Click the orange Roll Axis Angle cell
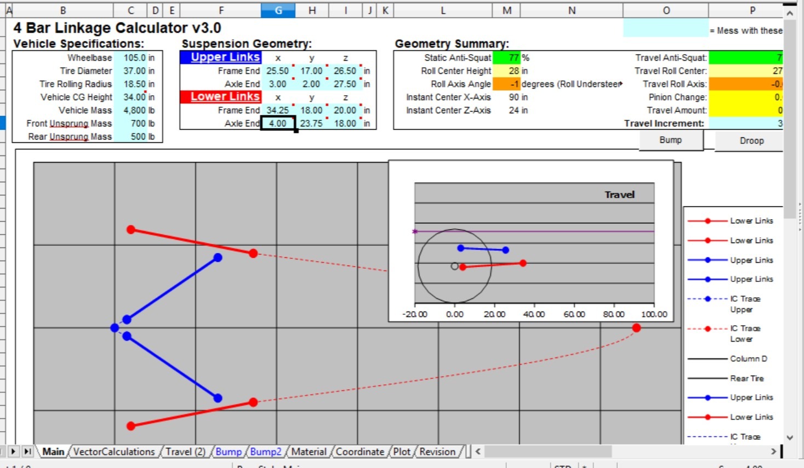 (506, 84)
